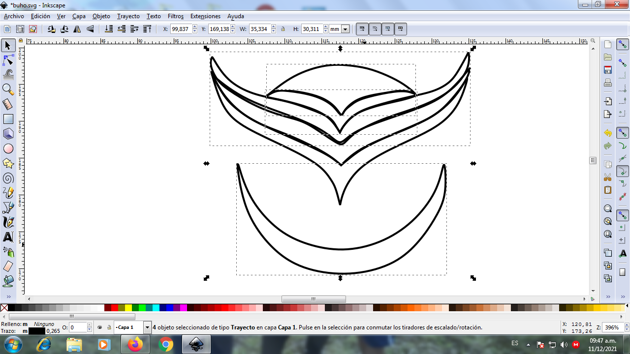Click the X coordinate input field
Viewport: 630px width, 354px height.
(181, 29)
